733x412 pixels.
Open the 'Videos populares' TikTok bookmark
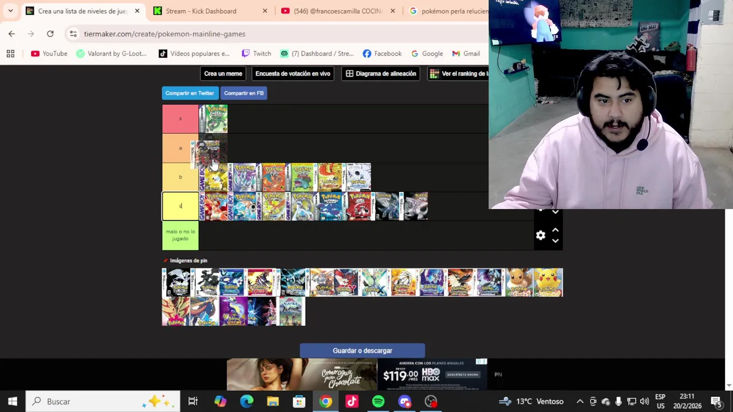(194, 53)
